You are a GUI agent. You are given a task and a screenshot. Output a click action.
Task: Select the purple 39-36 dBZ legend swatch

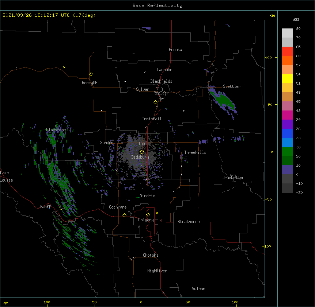click(x=287, y=124)
